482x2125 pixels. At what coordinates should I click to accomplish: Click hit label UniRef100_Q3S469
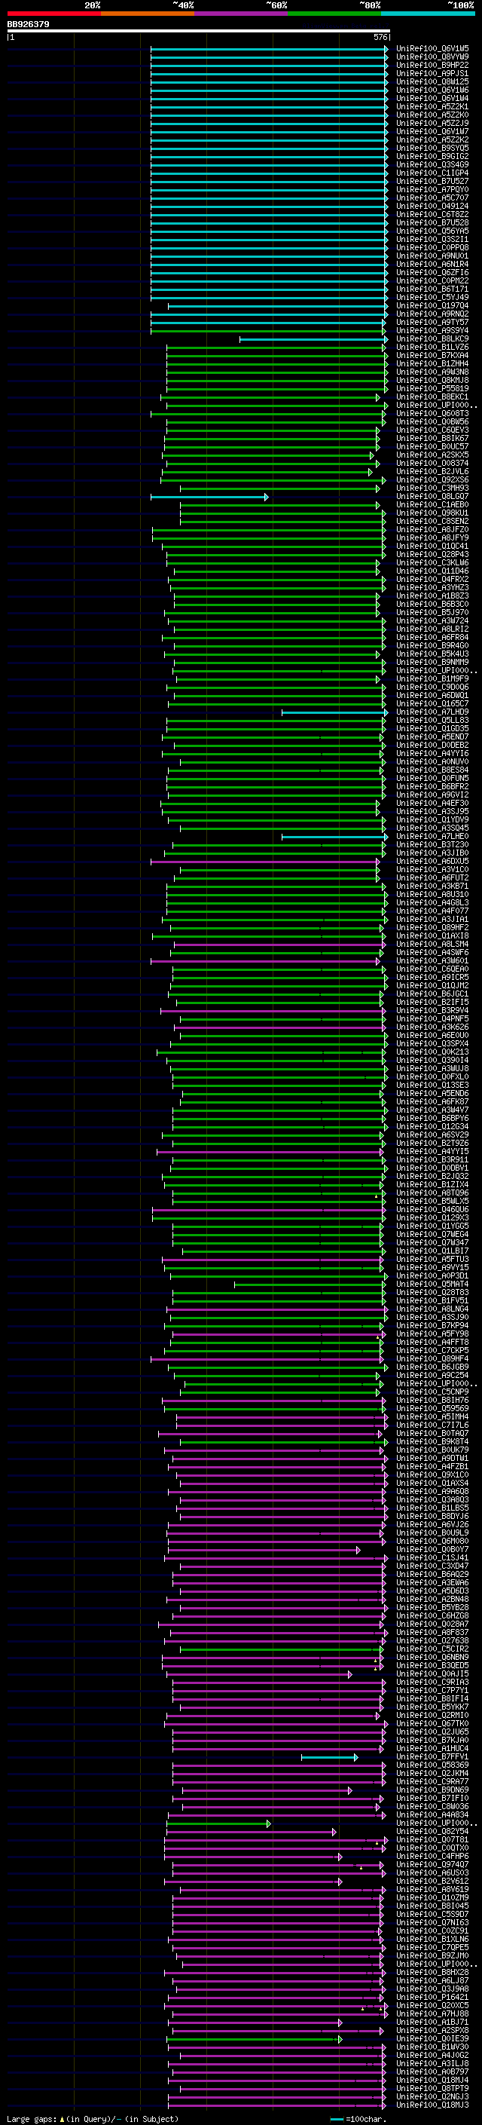(x=432, y=165)
